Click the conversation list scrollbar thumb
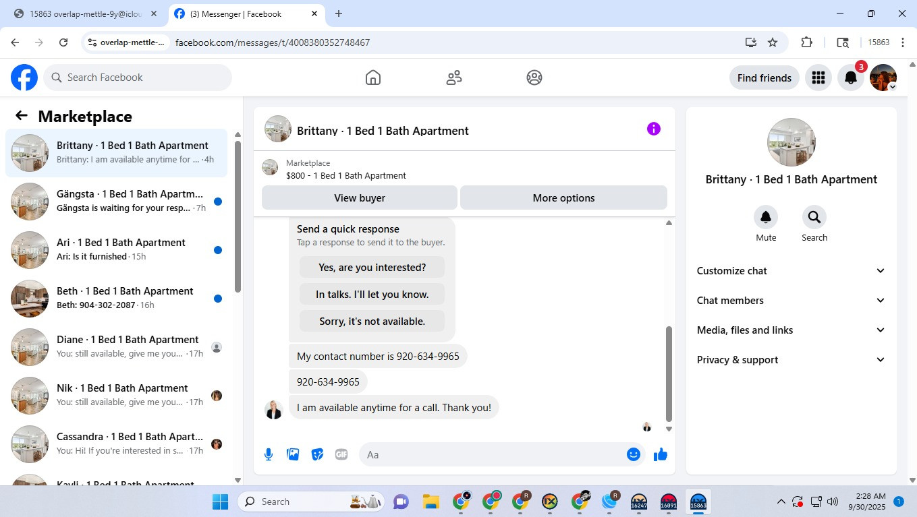 tap(238, 216)
